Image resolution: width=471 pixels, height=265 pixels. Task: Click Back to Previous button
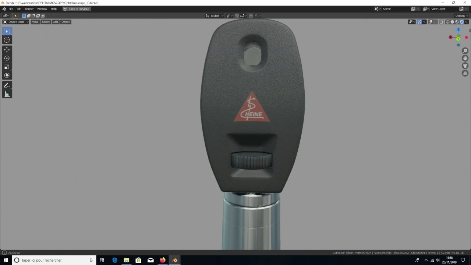pyautogui.click(x=77, y=9)
